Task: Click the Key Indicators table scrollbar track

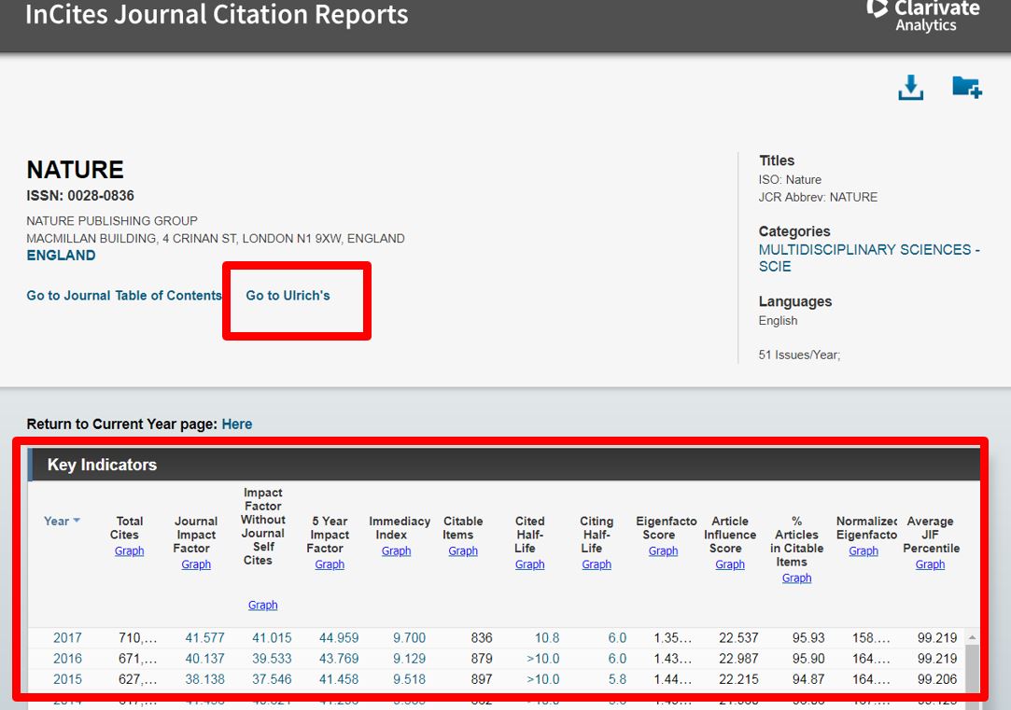Action: (972, 670)
